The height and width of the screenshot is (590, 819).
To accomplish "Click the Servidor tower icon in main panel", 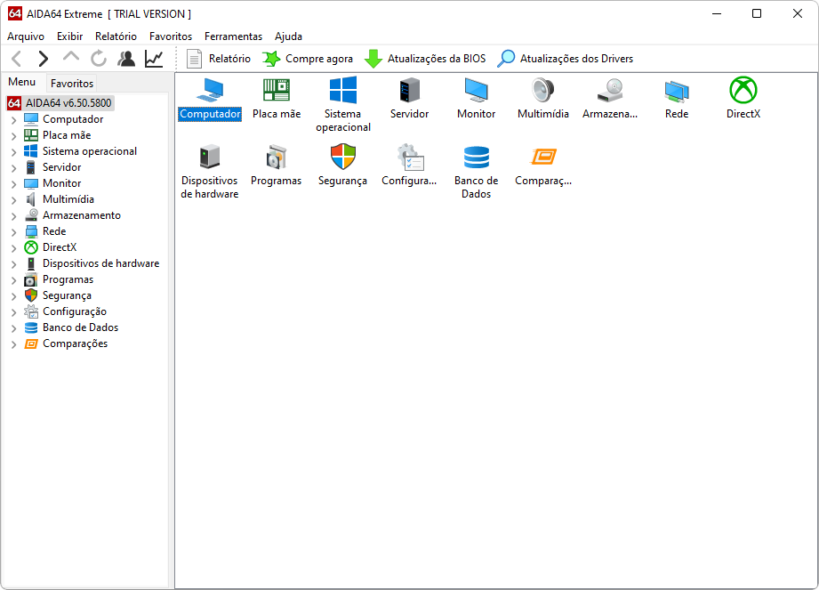I will 409,91.
